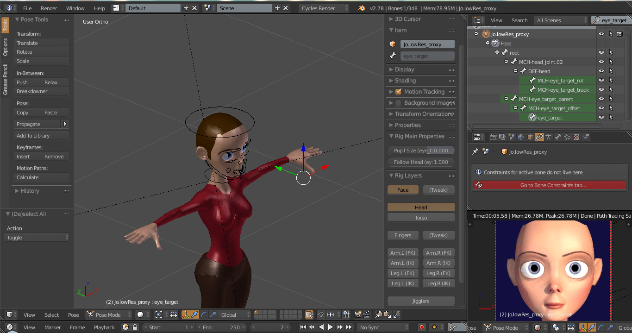Image resolution: width=632 pixels, height=333 pixels.
Task: Enable the Motion Tracking checkbox
Action: (x=398, y=91)
